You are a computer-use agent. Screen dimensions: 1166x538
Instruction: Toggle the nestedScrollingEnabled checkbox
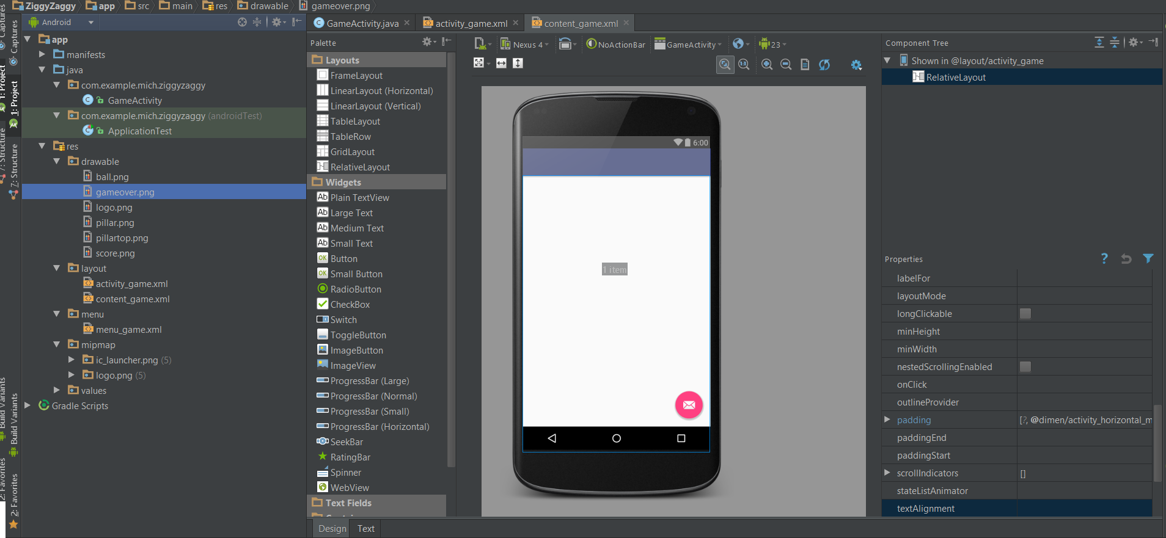[x=1025, y=367]
